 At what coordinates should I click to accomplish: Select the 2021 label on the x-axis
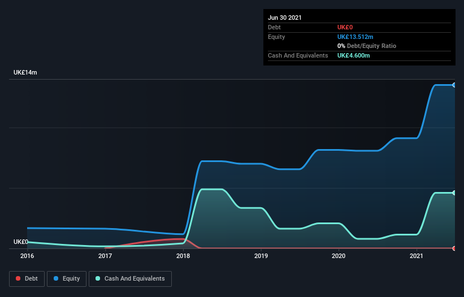417,256
